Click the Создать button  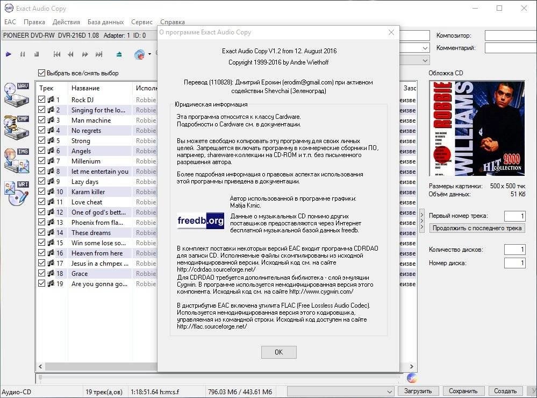(505, 391)
